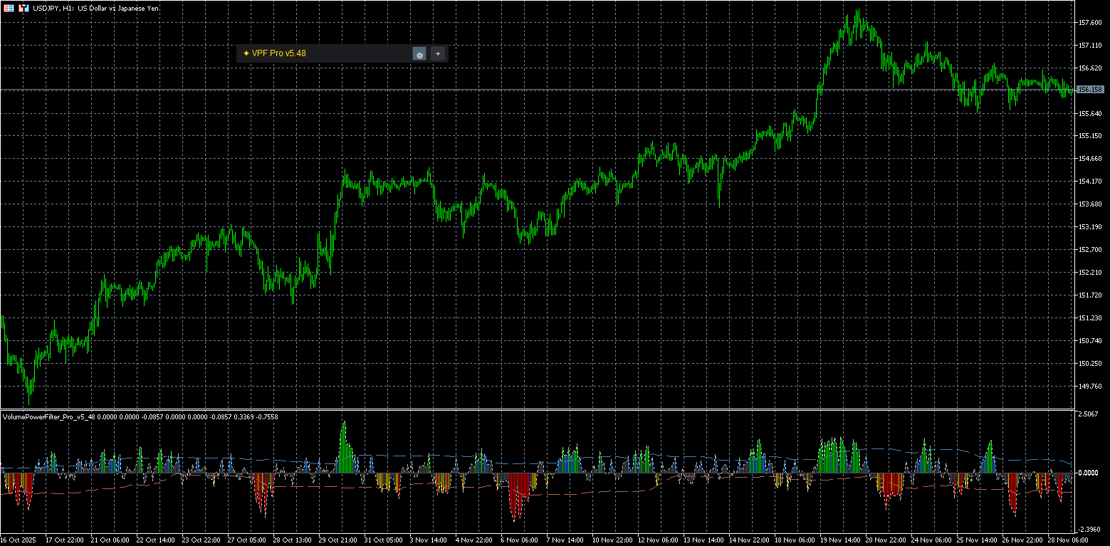The height and width of the screenshot is (546, 1110).
Task: Click the 150.740 price scale label
Action: [x=1090, y=340]
